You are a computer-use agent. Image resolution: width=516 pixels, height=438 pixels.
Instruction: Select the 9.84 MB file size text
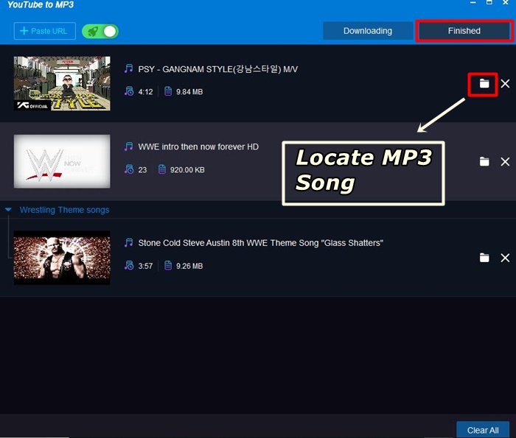pos(189,92)
